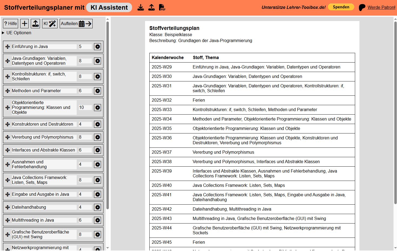Open the Werde Patron! link

[x=381, y=7]
